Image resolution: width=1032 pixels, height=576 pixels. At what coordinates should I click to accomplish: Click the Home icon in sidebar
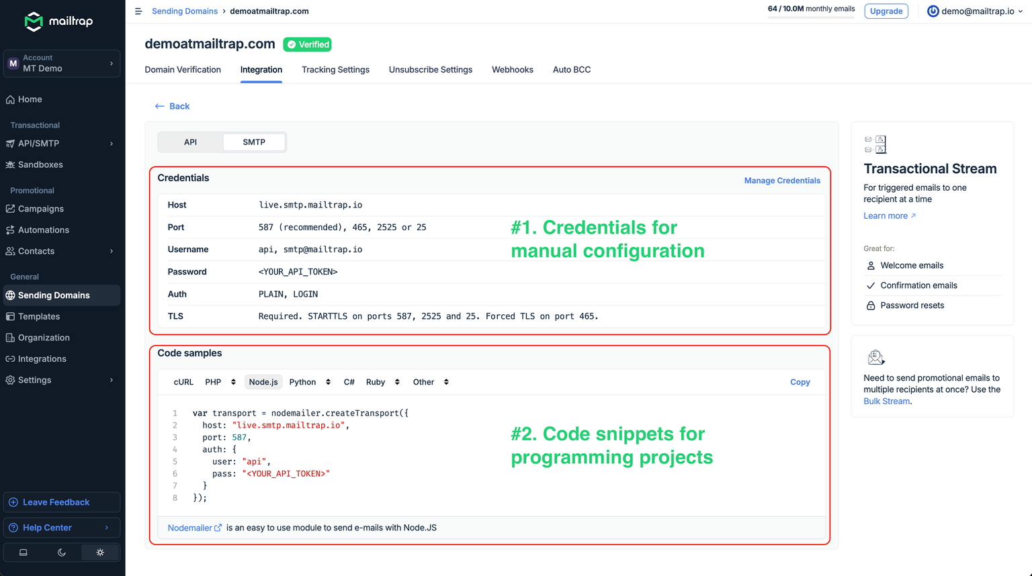[x=10, y=99]
